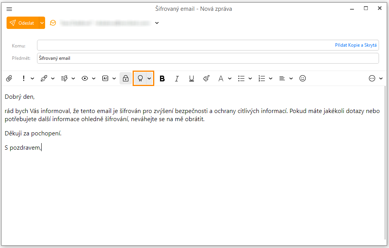
Task: Open the hamburger main menu
Action: tap(10, 9)
